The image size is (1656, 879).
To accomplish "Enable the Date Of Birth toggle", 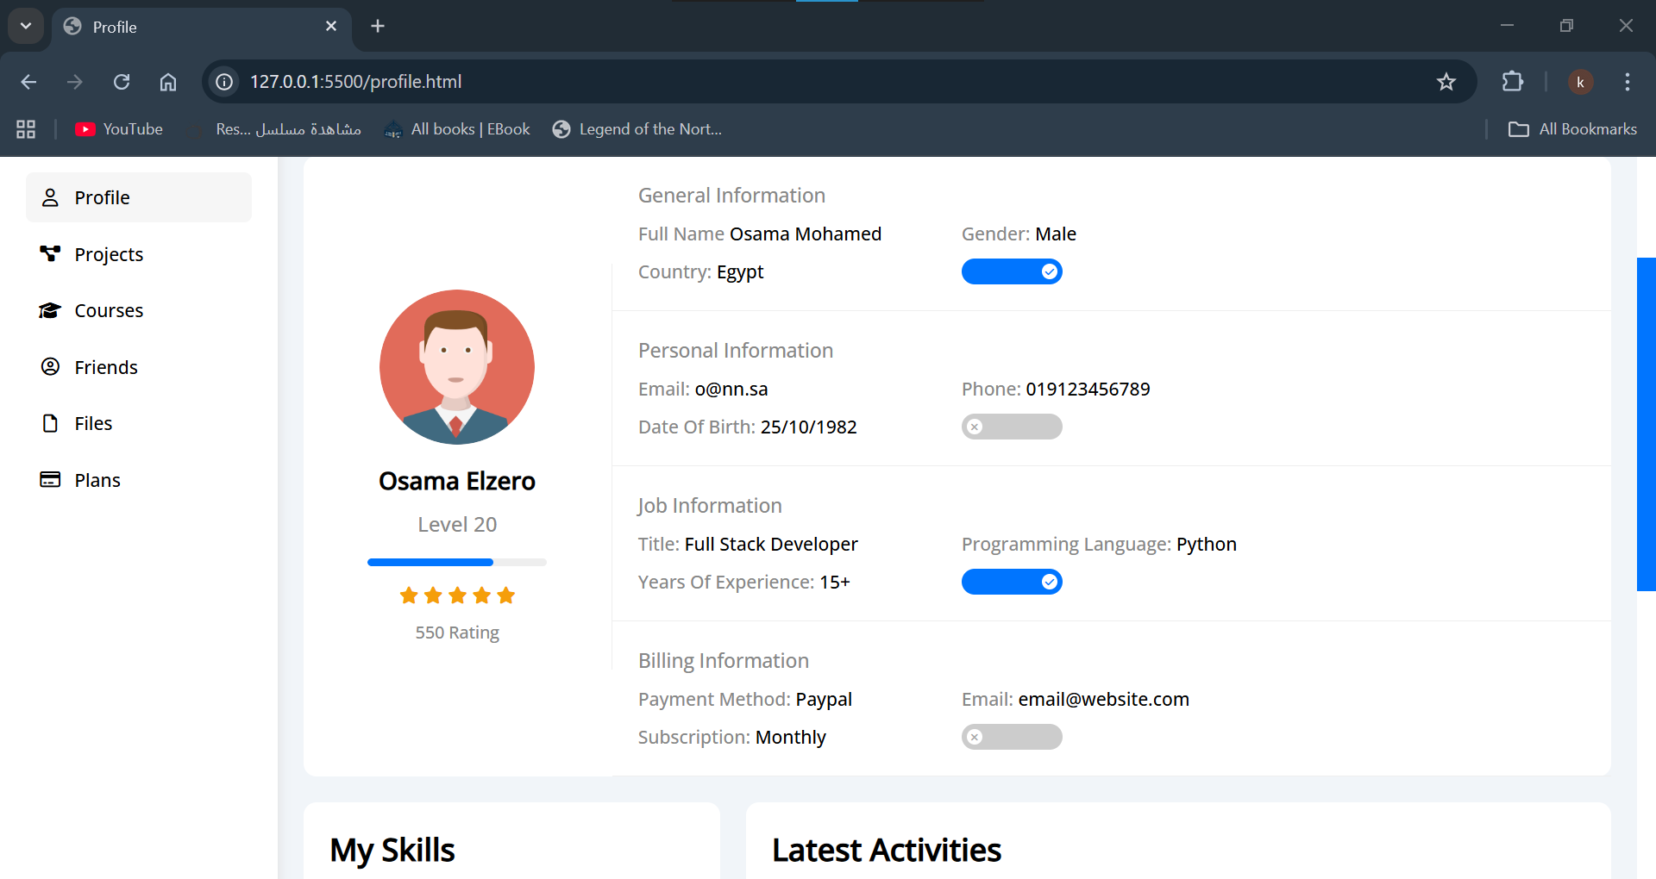I will pyautogui.click(x=1012, y=427).
